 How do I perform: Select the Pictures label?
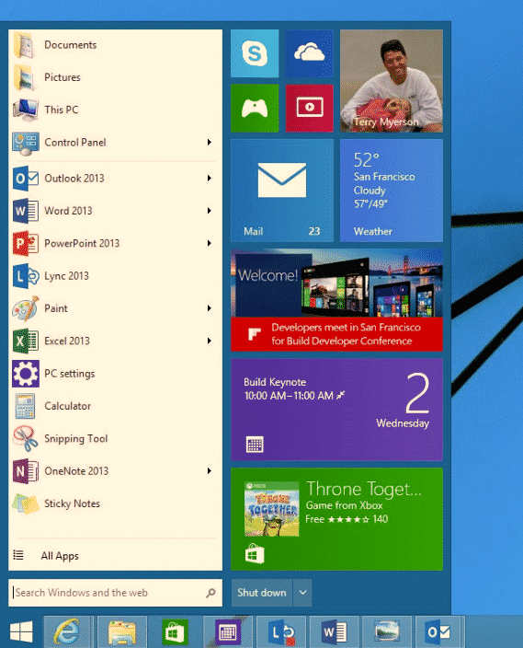click(63, 77)
